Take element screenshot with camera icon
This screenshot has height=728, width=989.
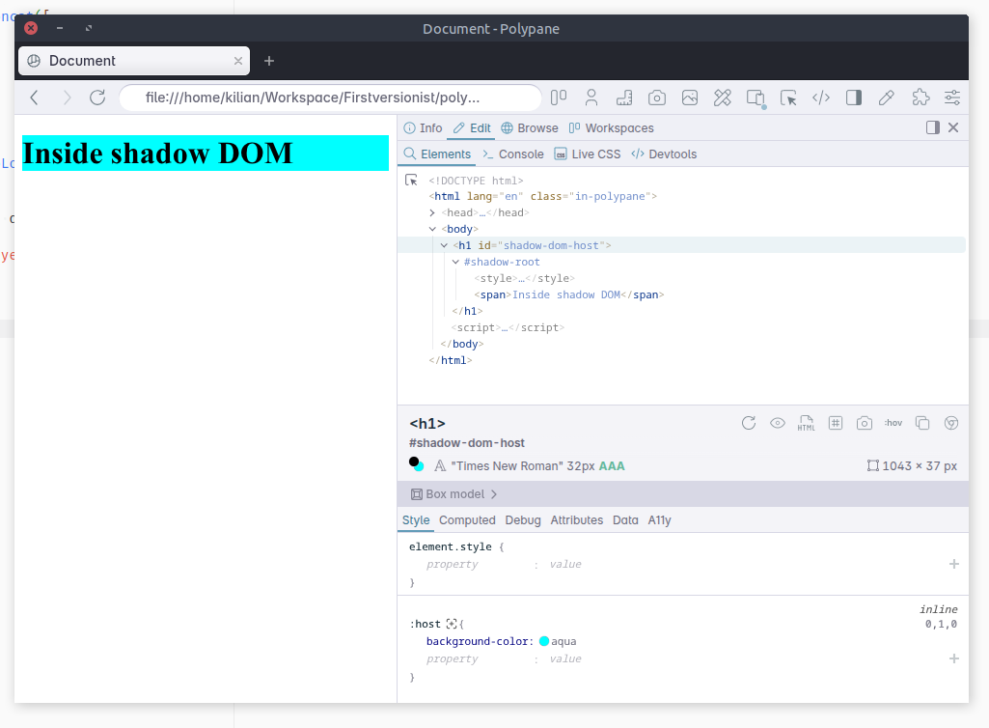[x=865, y=423]
